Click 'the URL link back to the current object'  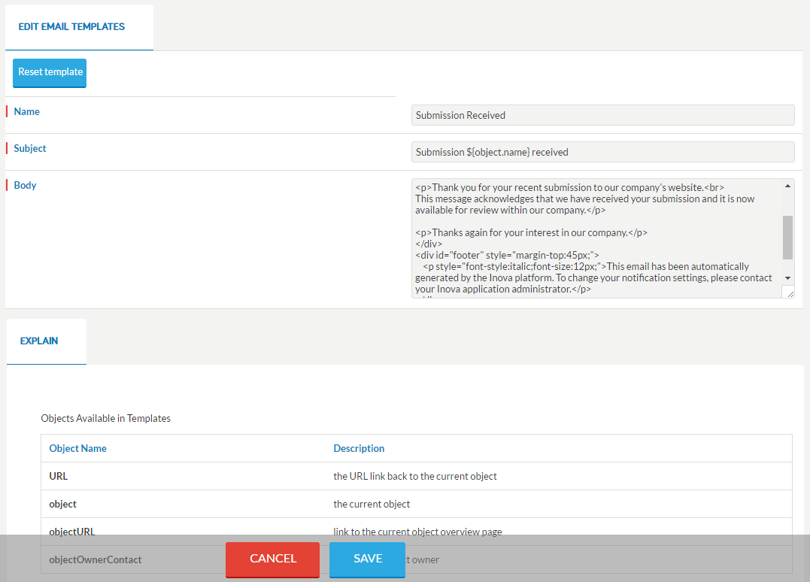[x=415, y=476]
